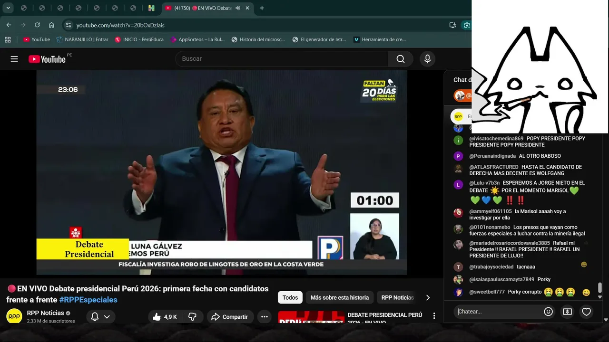The image size is (609, 342).
Task: Click username @Peruanaindignada in chat
Action: (492, 156)
